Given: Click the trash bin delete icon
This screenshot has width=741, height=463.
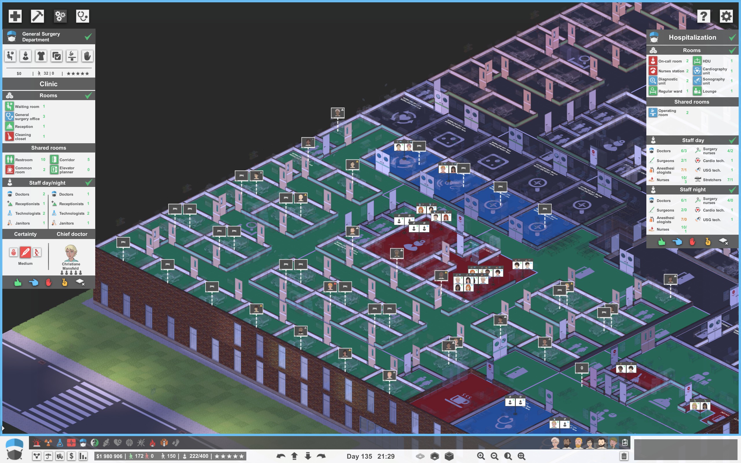Looking at the screenshot, I should 624,456.
